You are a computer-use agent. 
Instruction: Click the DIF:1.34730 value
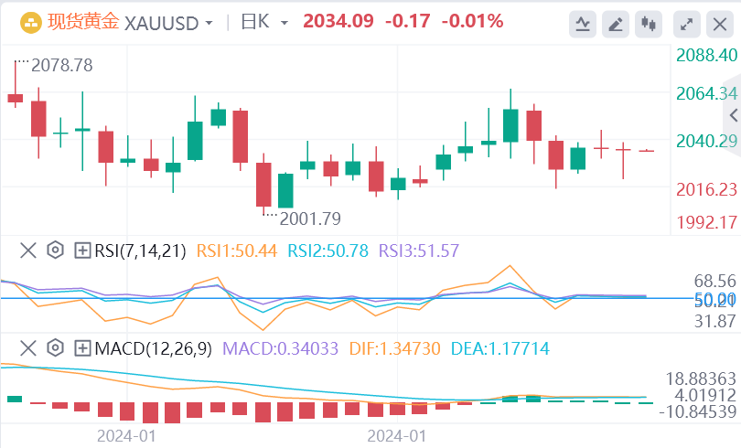[x=394, y=349]
